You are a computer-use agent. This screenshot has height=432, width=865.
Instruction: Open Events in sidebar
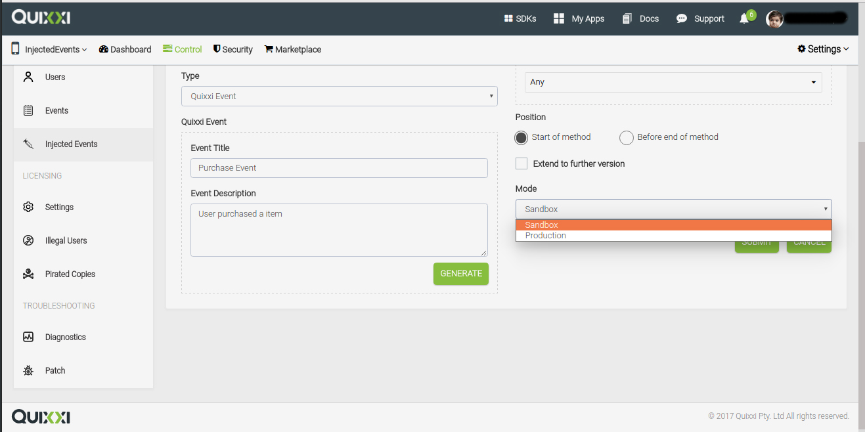click(x=83, y=110)
